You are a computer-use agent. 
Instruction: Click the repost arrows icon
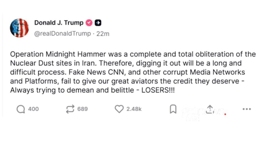(x=69, y=109)
